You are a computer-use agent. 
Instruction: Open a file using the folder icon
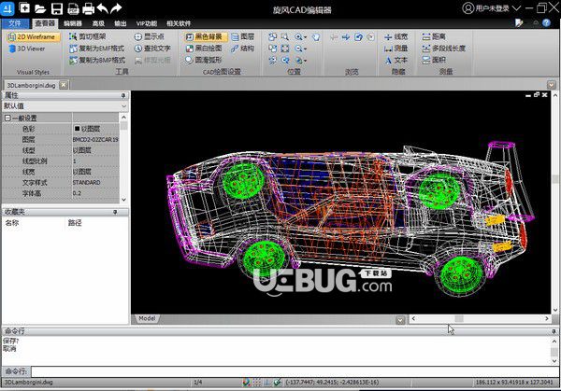(x=40, y=8)
